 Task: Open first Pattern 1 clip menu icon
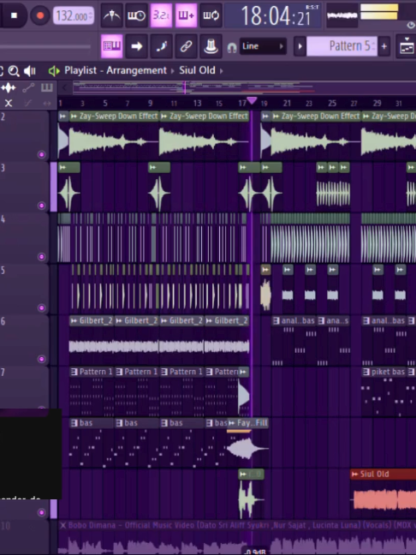(74, 372)
